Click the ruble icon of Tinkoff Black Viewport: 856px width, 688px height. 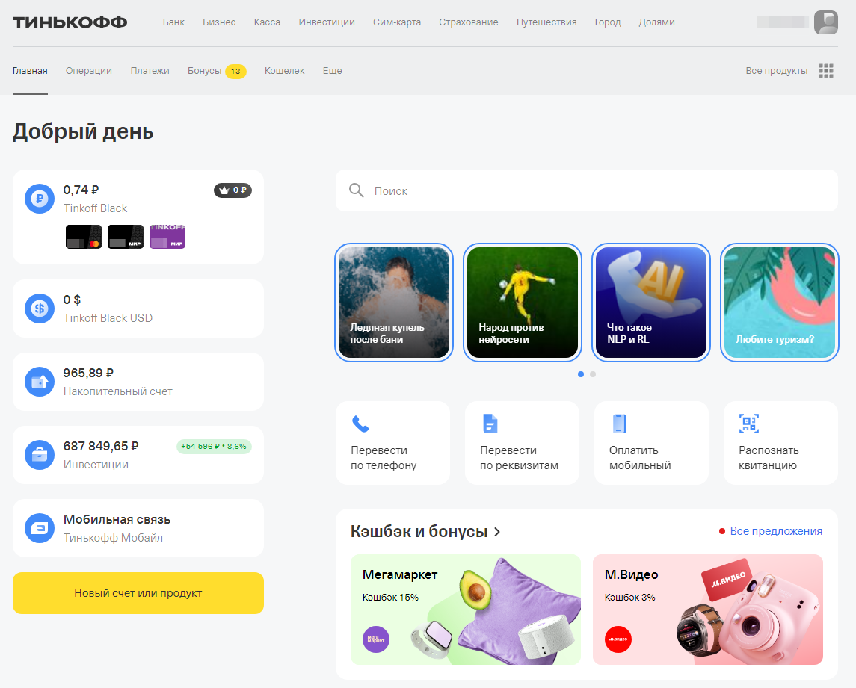[x=40, y=199]
